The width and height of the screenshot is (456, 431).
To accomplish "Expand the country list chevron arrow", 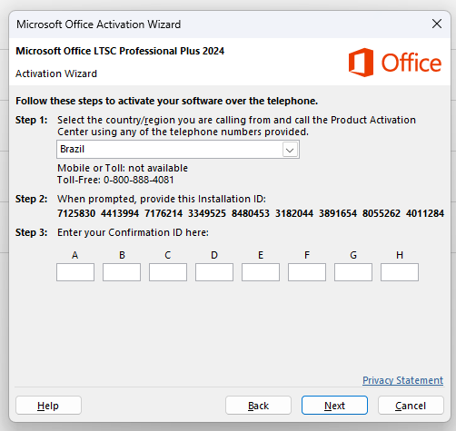I will coord(290,150).
